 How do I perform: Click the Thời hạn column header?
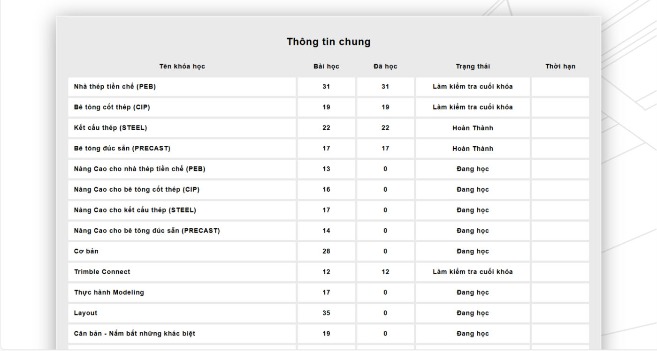pos(560,67)
